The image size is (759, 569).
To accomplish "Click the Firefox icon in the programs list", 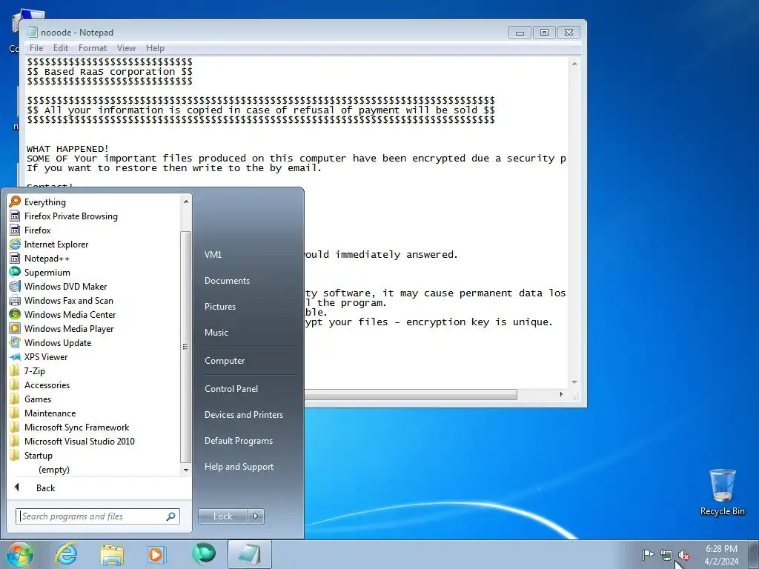I will coord(15,230).
